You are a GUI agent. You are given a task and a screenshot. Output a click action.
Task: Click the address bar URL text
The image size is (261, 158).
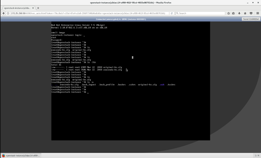[x=88, y=13]
